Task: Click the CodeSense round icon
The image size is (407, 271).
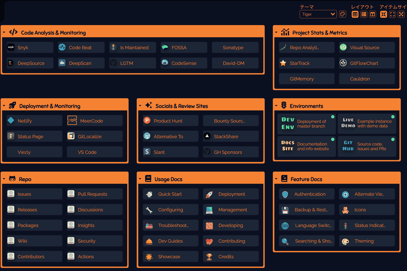Action: coord(165,63)
